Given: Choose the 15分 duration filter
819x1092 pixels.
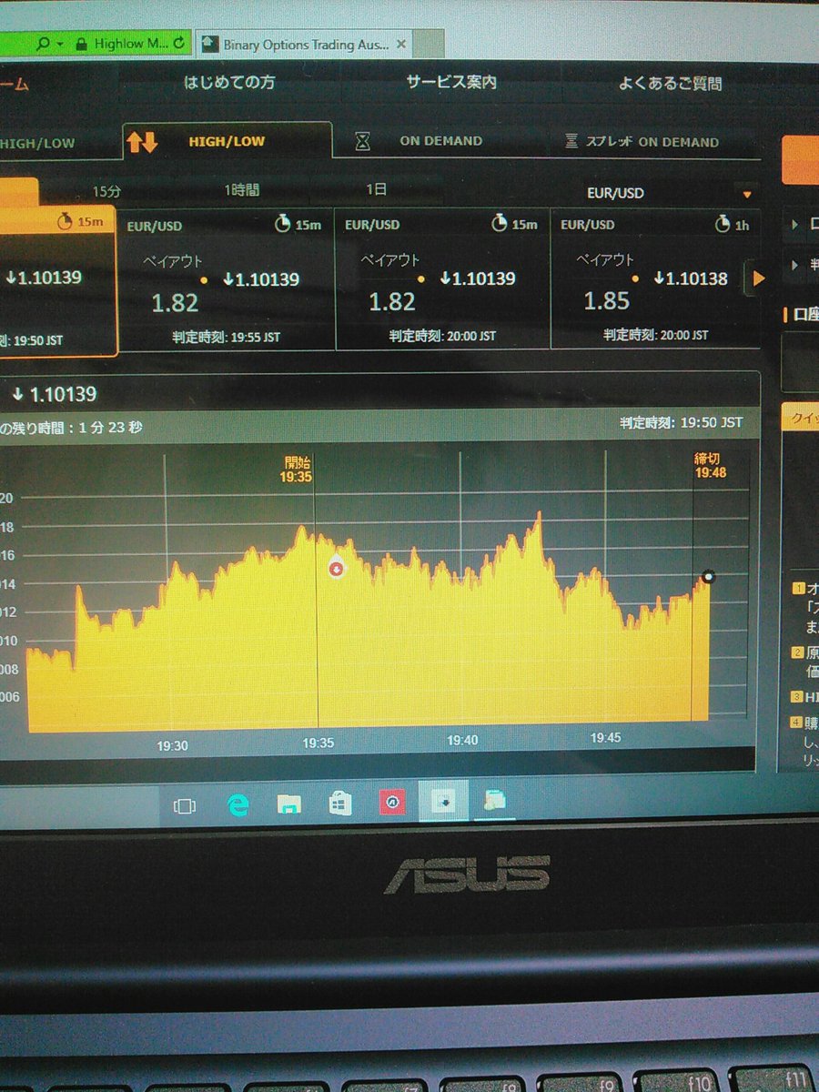Looking at the screenshot, I should [x=106, y=191].
